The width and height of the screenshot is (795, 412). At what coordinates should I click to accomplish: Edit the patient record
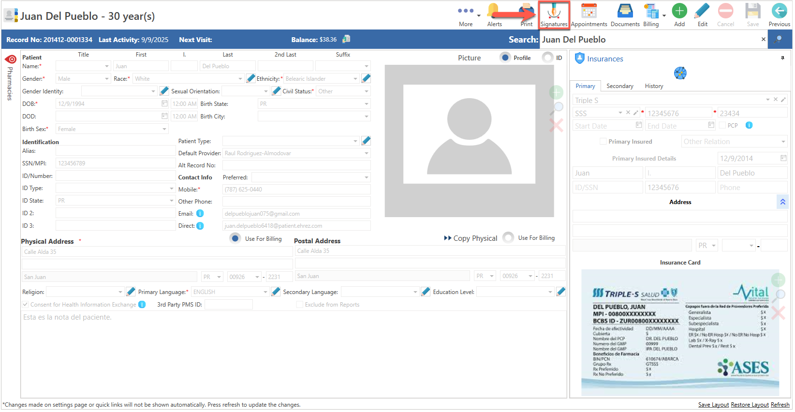tap(702, 15)
